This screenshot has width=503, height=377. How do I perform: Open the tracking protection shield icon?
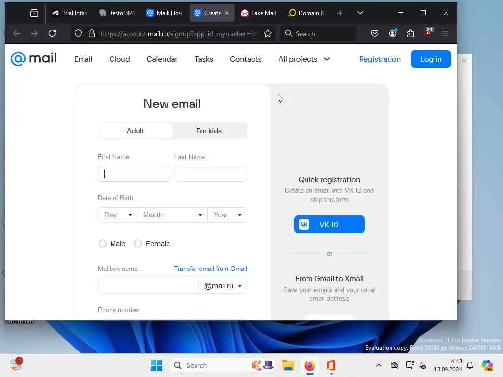point(78,34)
